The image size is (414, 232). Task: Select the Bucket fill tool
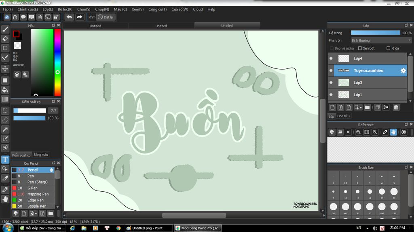5,90
